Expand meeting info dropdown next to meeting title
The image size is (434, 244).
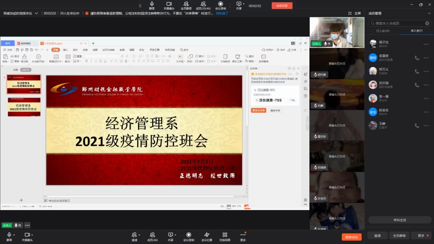pos(36,13)
